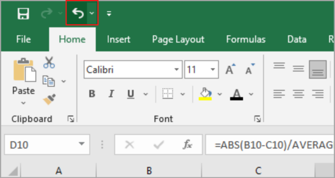The height and width of the screenshot is (178, 335).
Task: Select Align Right icon
Action: (x=318, y=94)
